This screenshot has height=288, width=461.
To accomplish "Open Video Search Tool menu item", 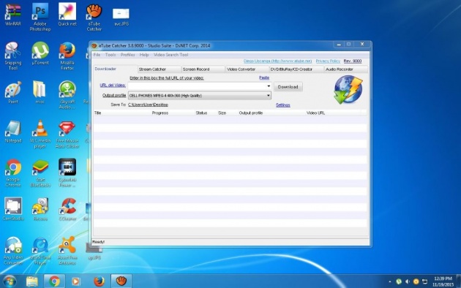I will click(x=170, y=55).
